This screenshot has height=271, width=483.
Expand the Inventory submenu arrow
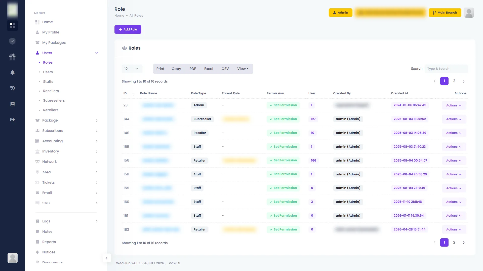click(97, 151)
